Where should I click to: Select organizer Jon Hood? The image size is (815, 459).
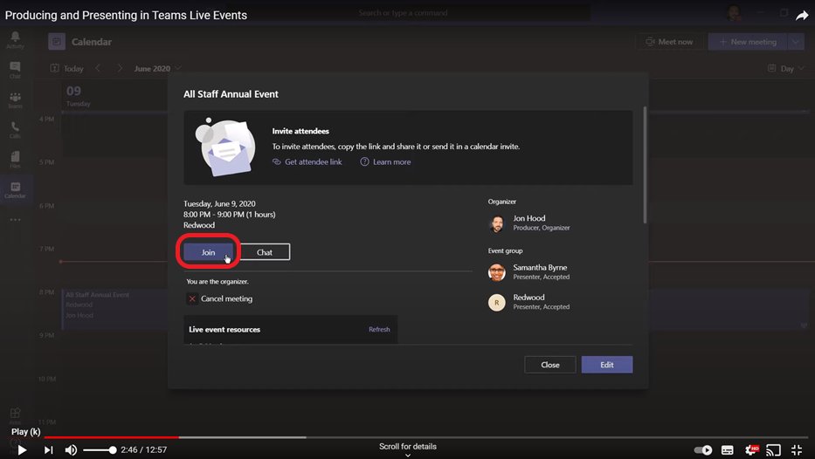(529, 223)
